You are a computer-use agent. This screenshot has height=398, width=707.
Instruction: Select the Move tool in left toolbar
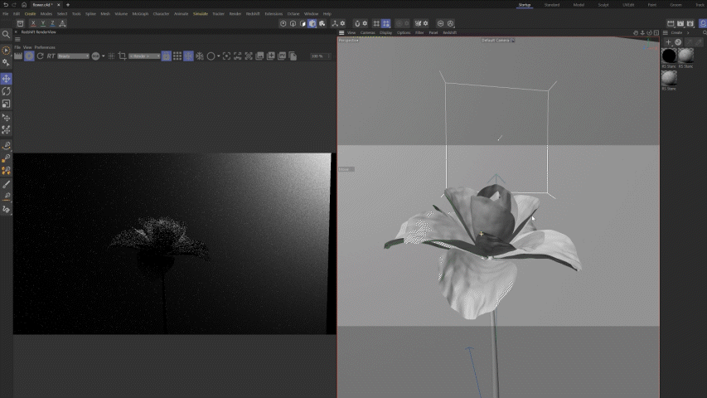click(7, 79)
